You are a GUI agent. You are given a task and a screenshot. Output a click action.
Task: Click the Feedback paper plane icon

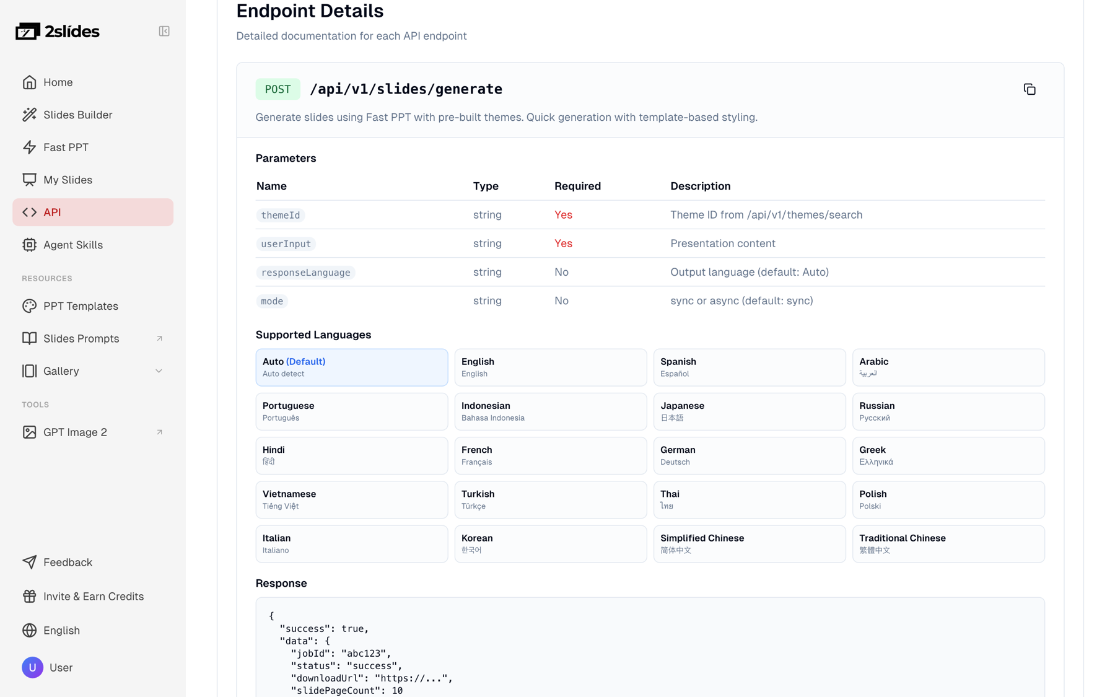(x=29, y=562)
